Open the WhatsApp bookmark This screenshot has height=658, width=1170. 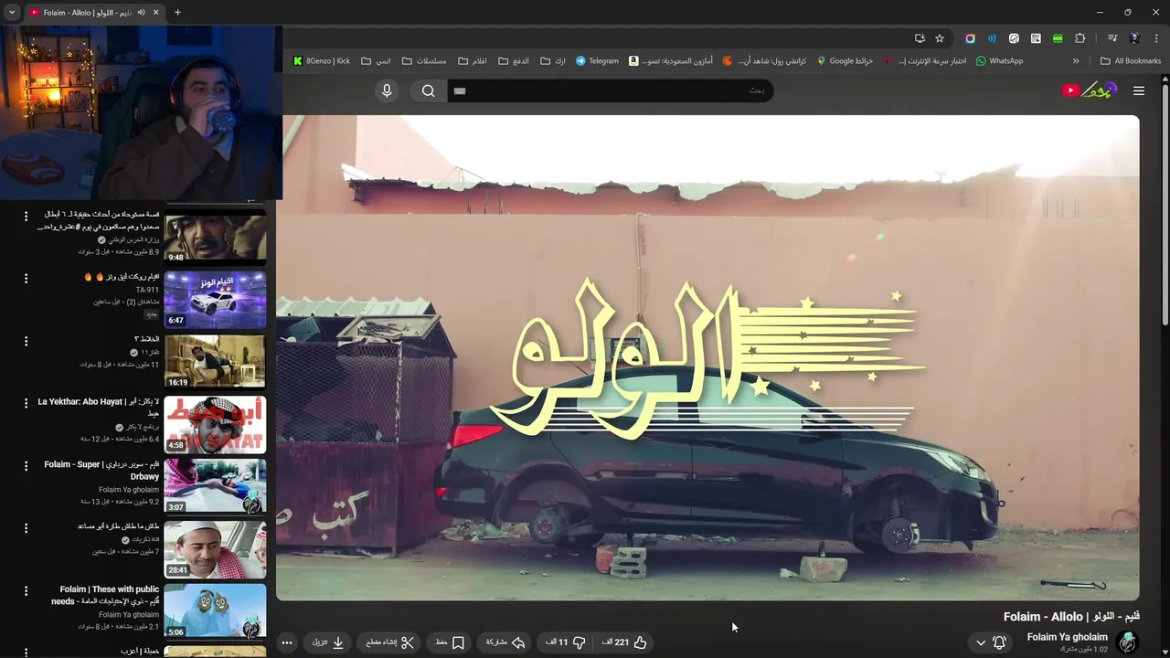point(1000,61)
